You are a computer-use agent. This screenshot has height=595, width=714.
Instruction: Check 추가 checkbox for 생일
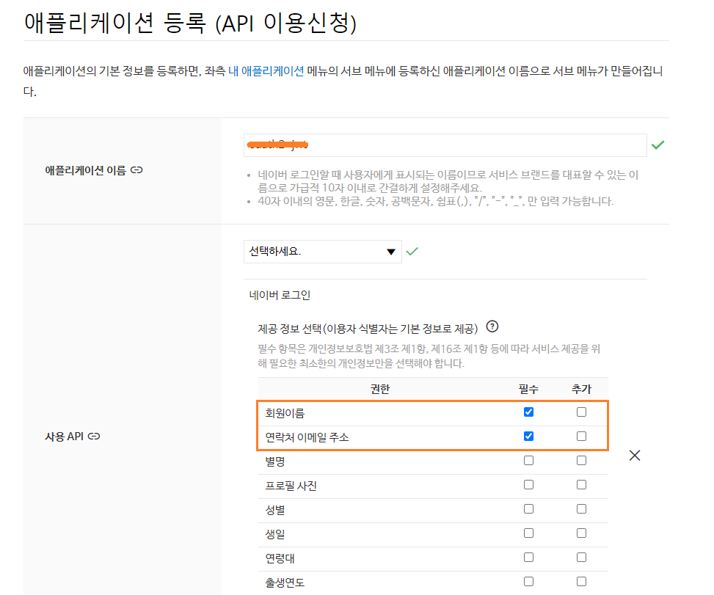pos(581,533)
